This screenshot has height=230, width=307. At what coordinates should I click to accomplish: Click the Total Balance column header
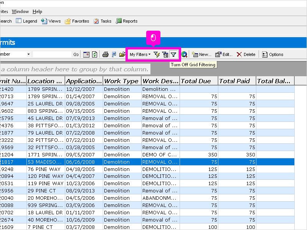275,81
